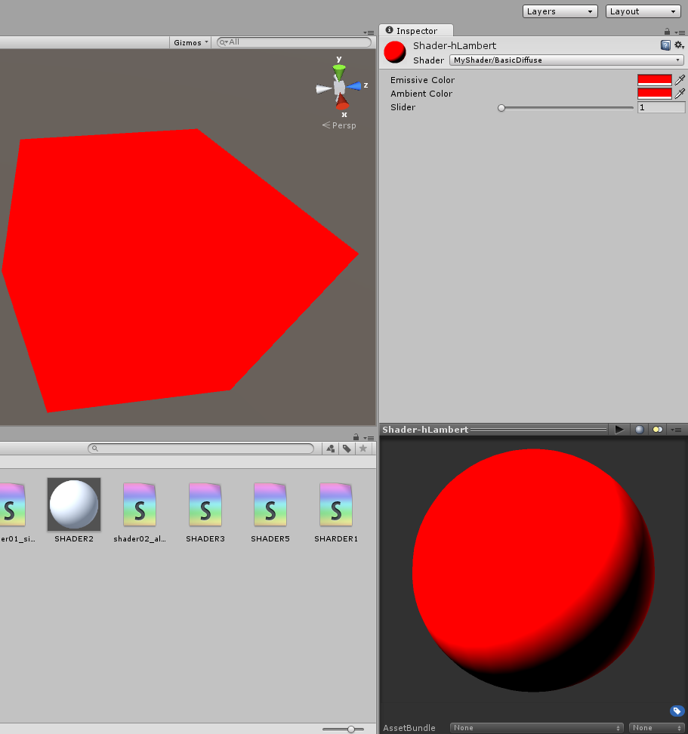The width and height of the screenshot is (688, 734).
Task: Open the preview panel options menu
Action: (677, 430)
